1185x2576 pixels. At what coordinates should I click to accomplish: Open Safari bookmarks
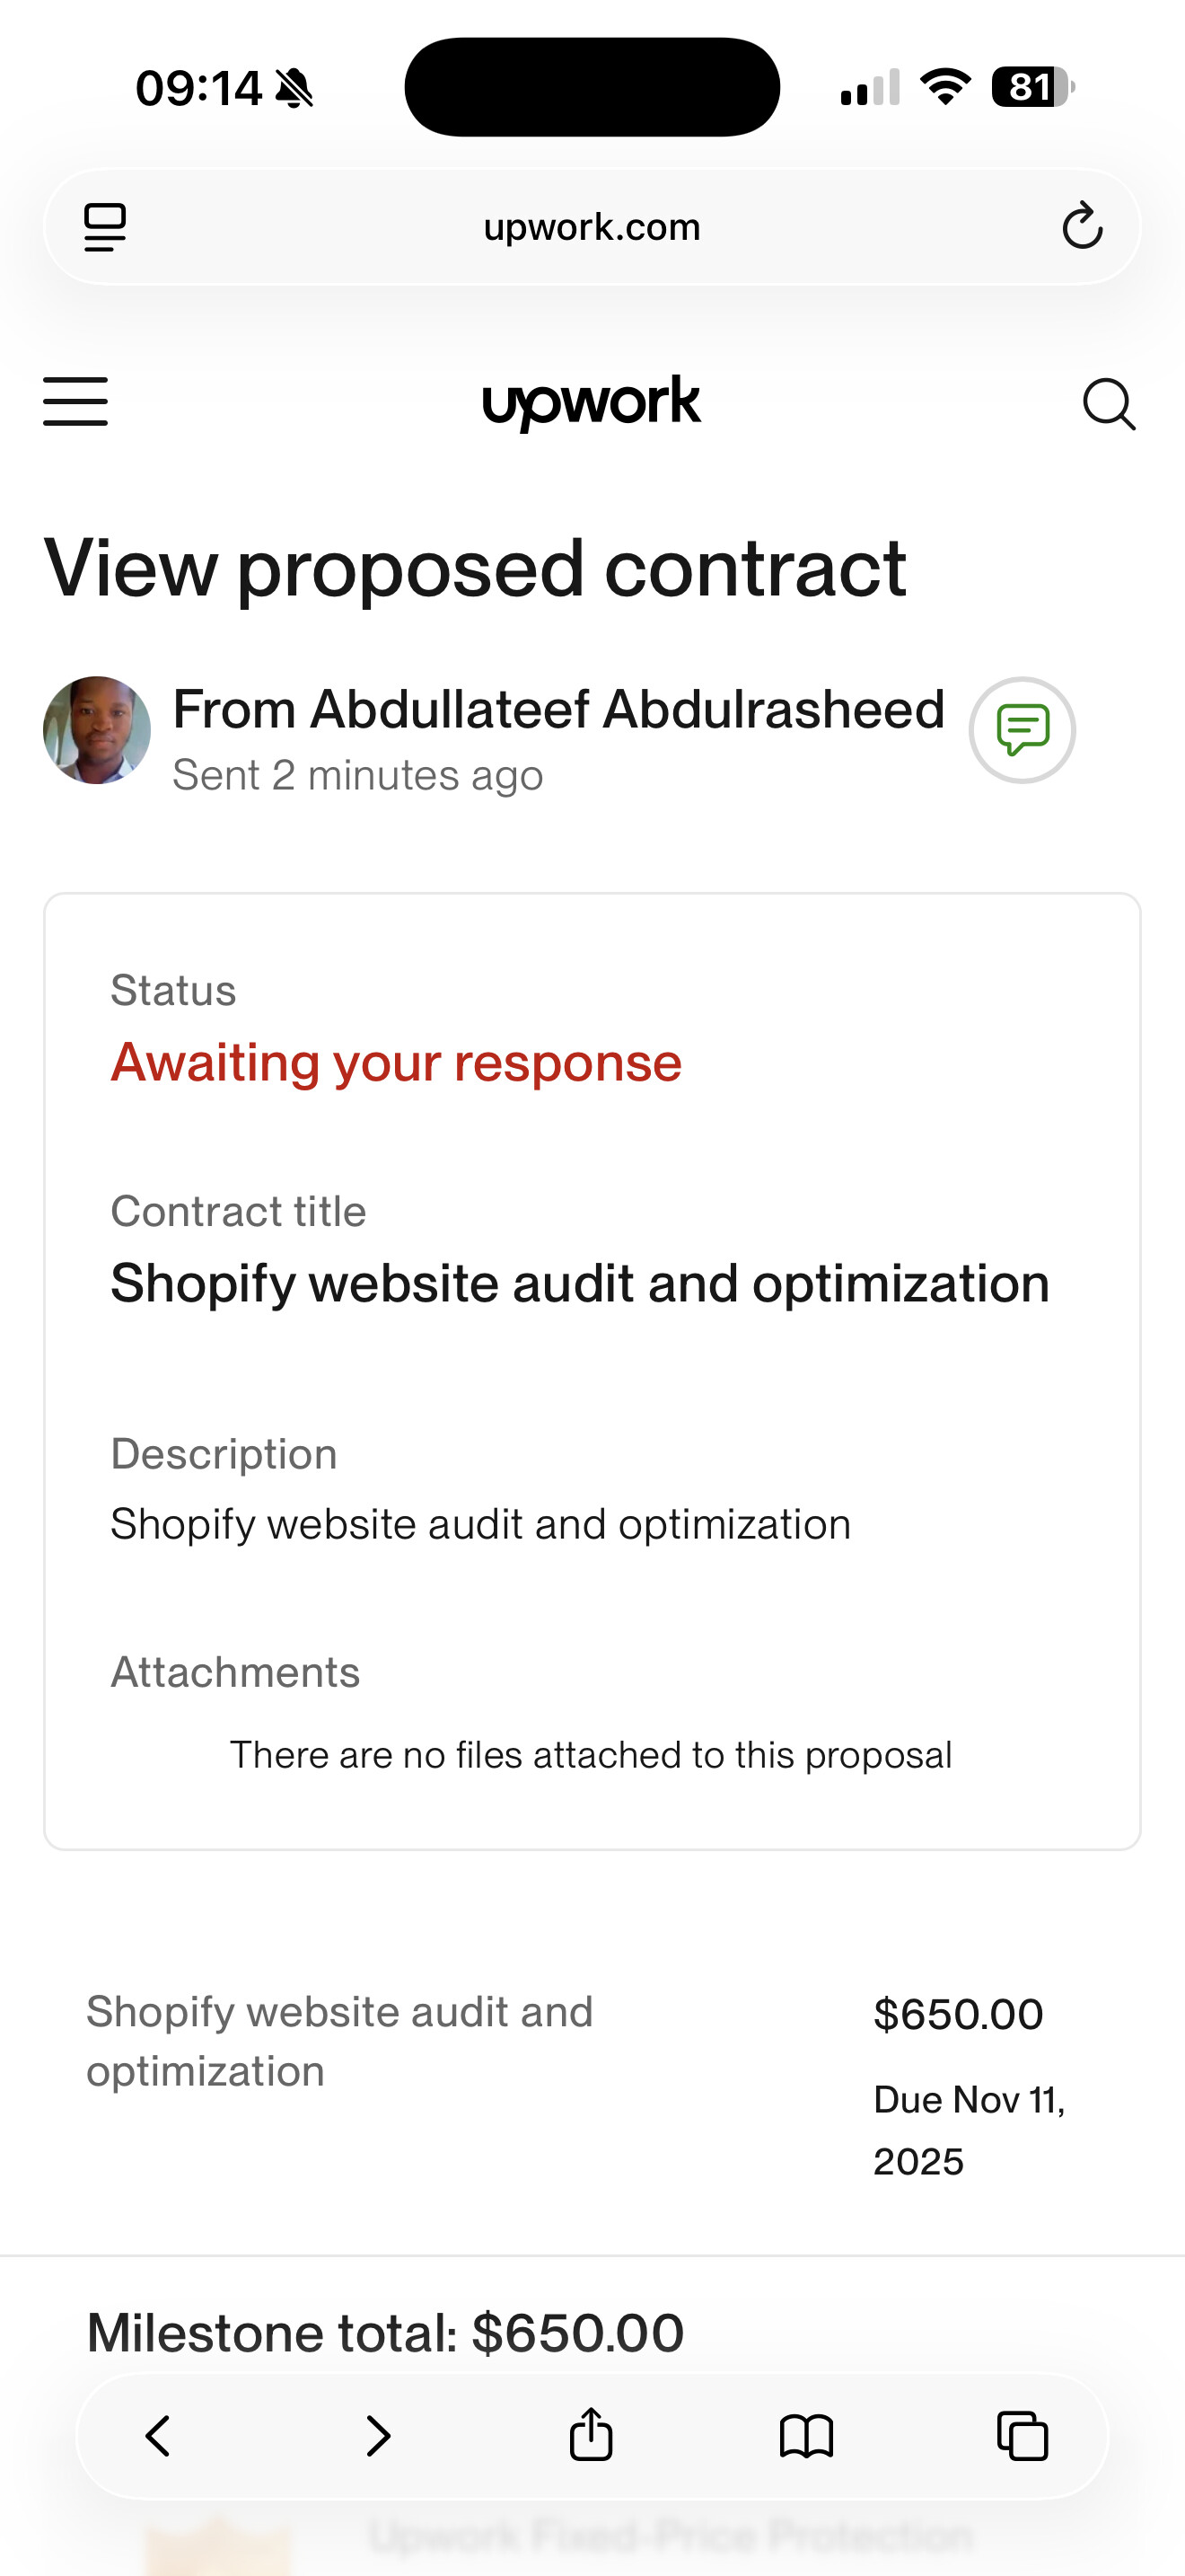[805, 2435]
